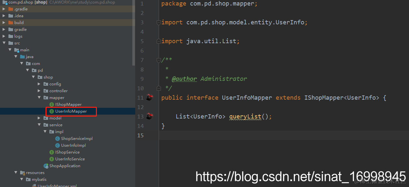Viewport: 409px width, 187px height.
Task: Collapse the java folder arrow
Action: [16, 57]
